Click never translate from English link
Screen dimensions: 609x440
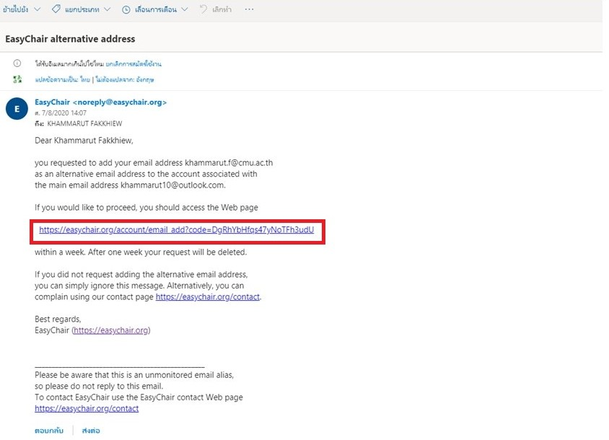point(125,79)
